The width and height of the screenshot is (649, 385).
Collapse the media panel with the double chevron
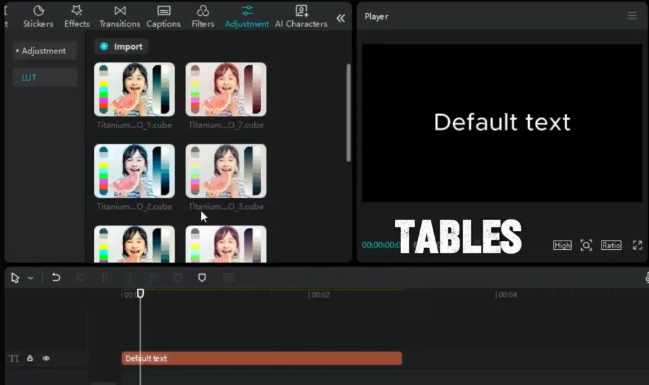click(340, 18)
